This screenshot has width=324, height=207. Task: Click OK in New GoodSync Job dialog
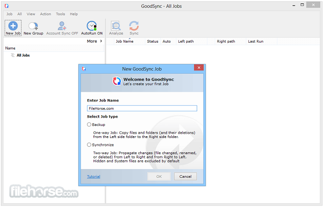(159, 176)
